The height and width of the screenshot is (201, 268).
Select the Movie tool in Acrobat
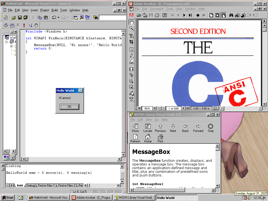tap(131, 69)
